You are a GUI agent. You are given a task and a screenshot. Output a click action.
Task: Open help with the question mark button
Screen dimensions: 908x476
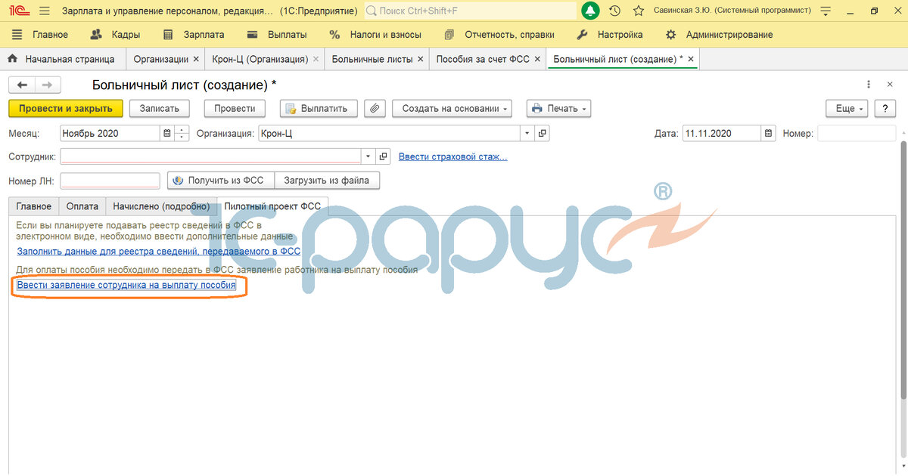(885, 109)
